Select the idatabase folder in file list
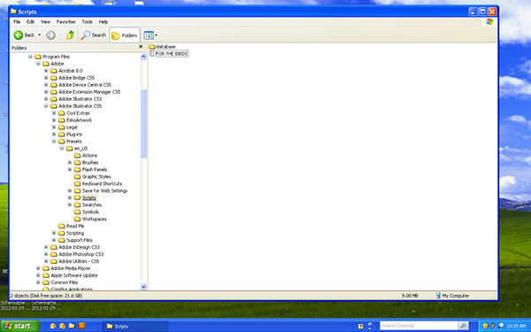Image resolution: width=531 pixels, height=332 pixels. coord(162,46)
